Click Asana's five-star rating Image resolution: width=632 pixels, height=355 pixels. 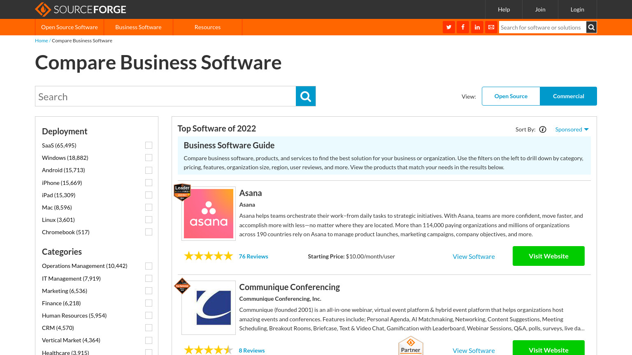[209, 256]
